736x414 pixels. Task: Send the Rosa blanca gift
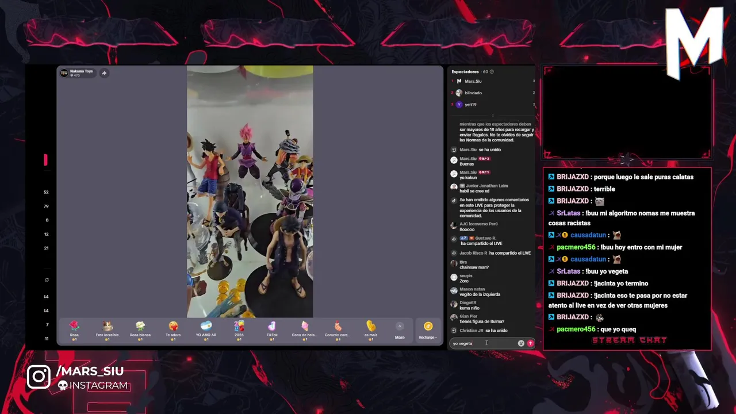[x=140, y=331]
